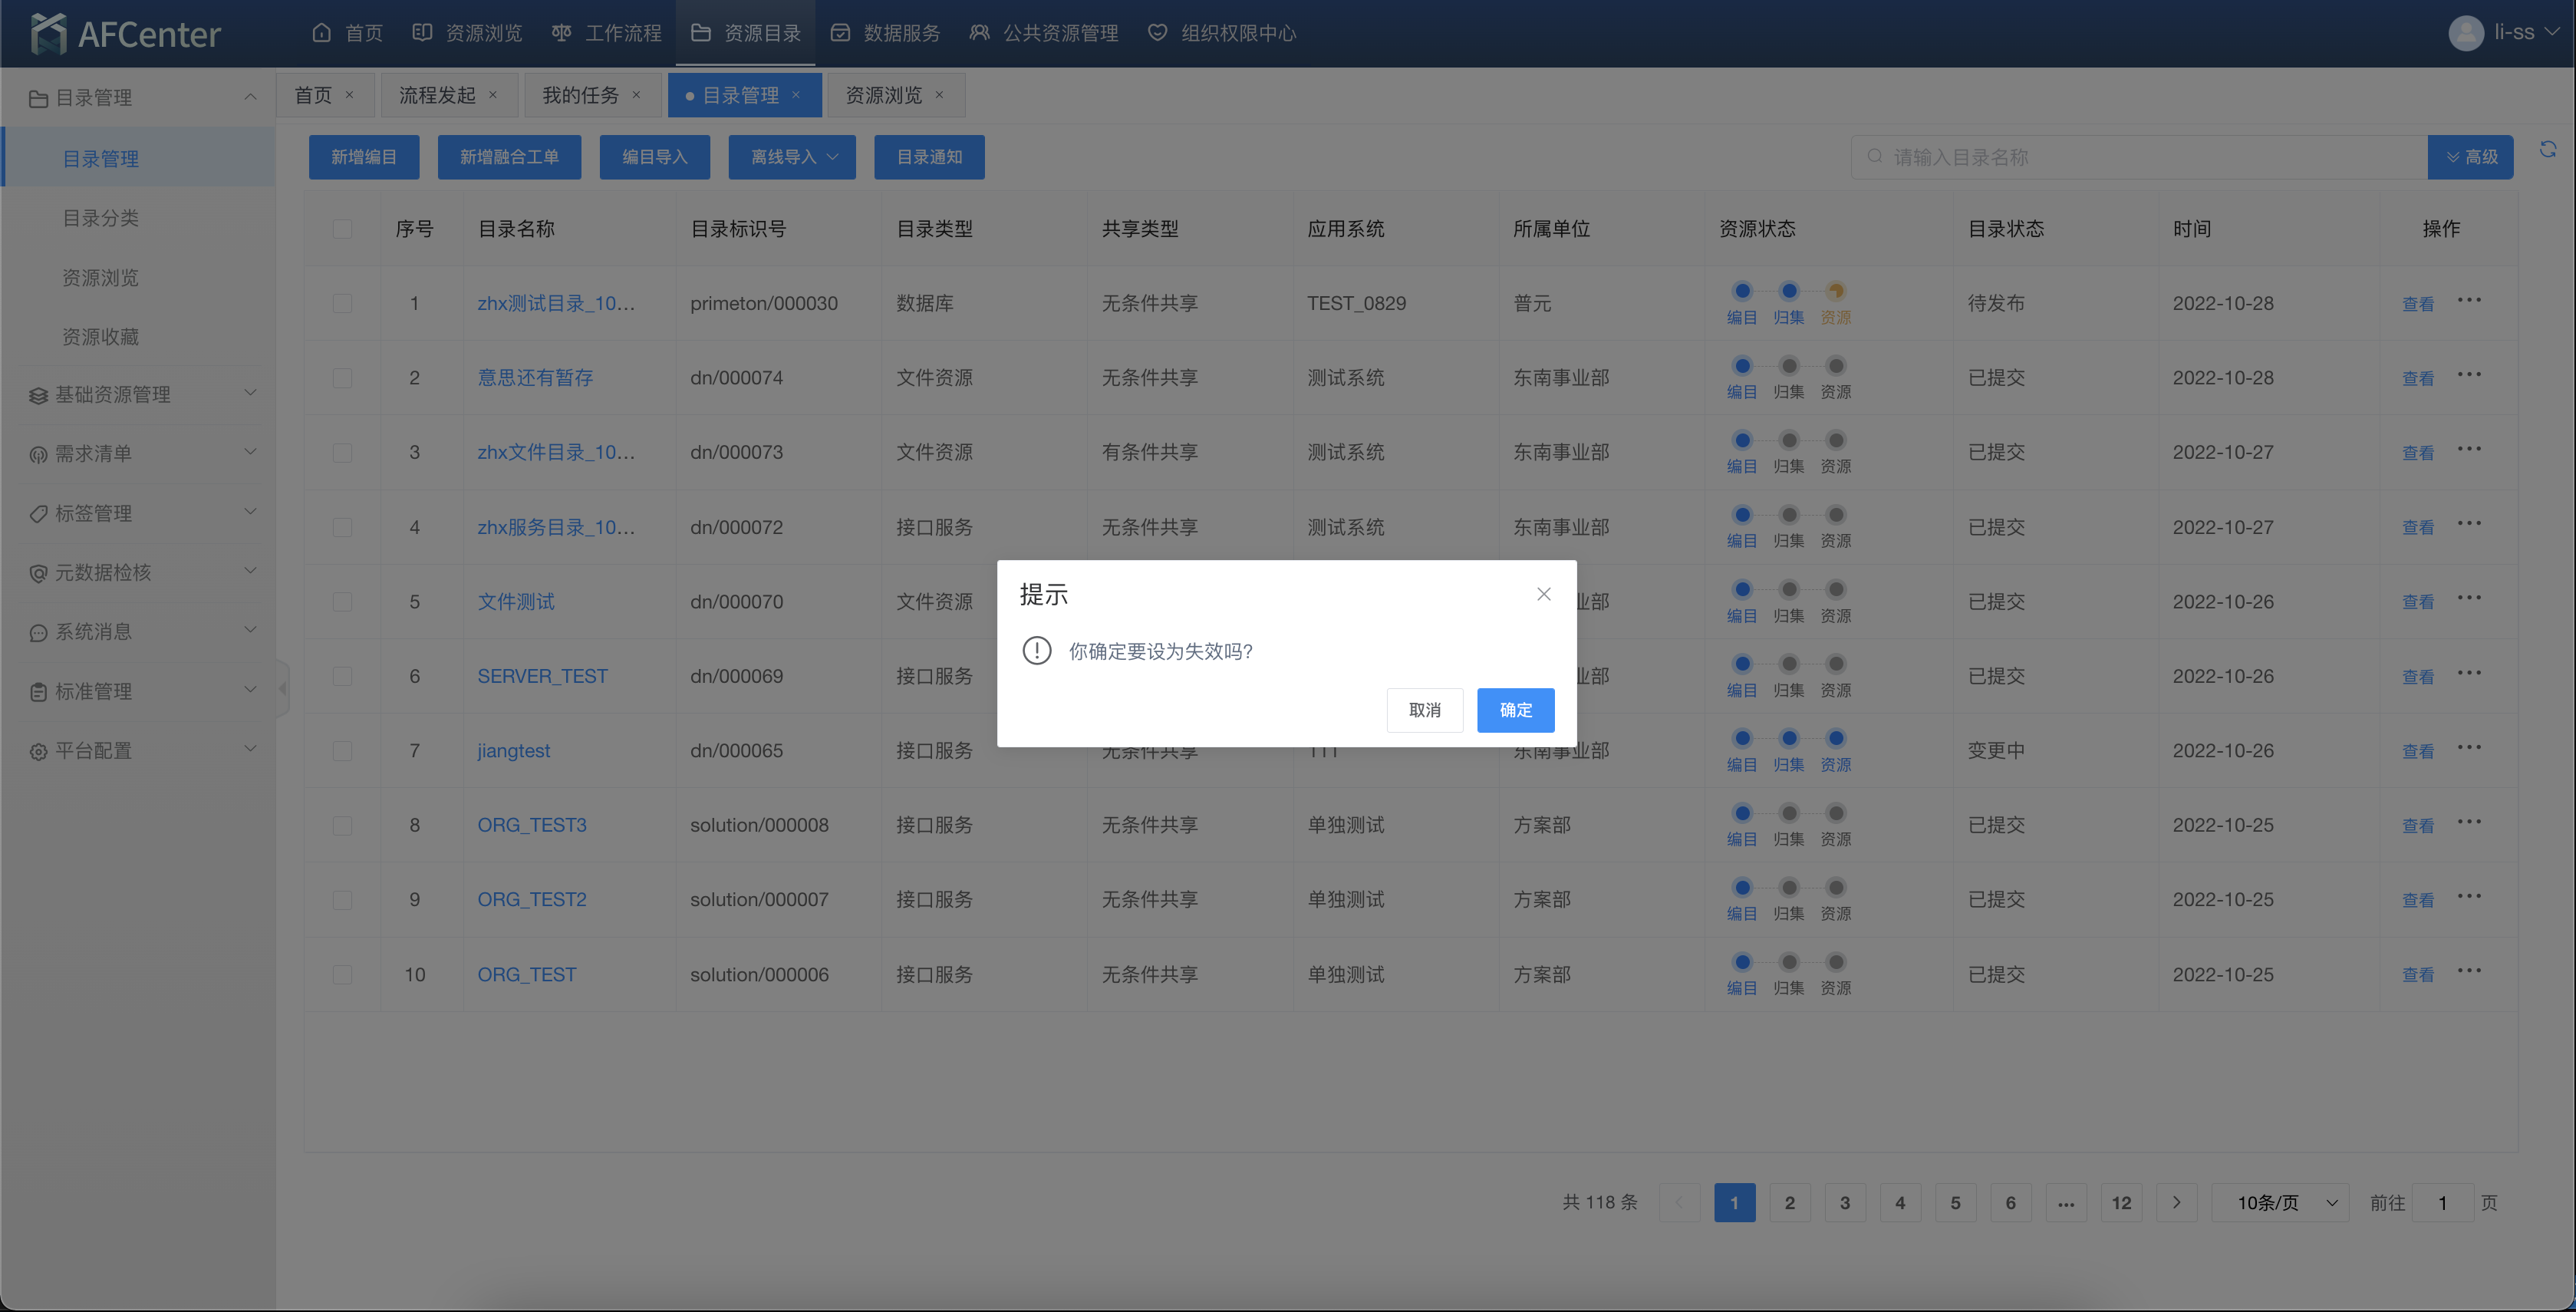Close the 首页 tab with its x icon
2576x1312 pixels.
349,95
